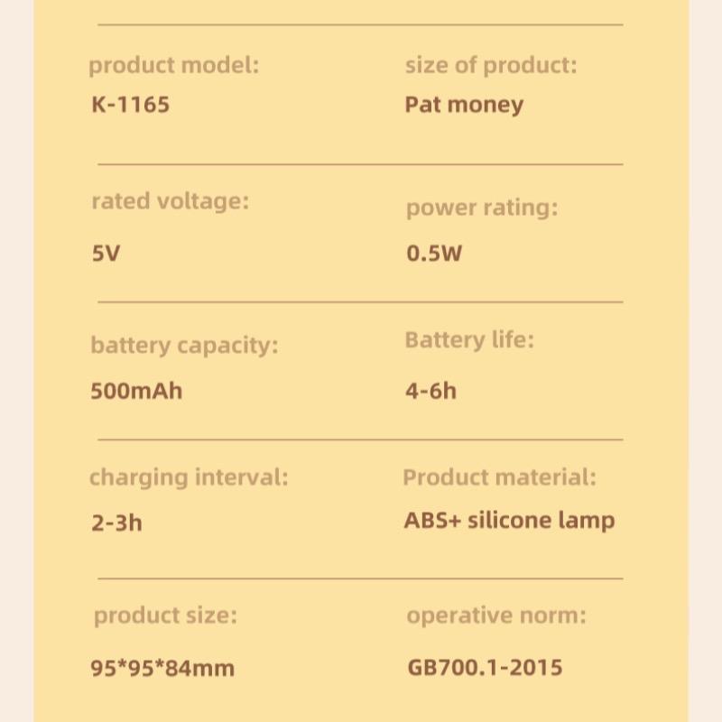
Task: Click the "size of product:" label
Action: coord(491,66)
